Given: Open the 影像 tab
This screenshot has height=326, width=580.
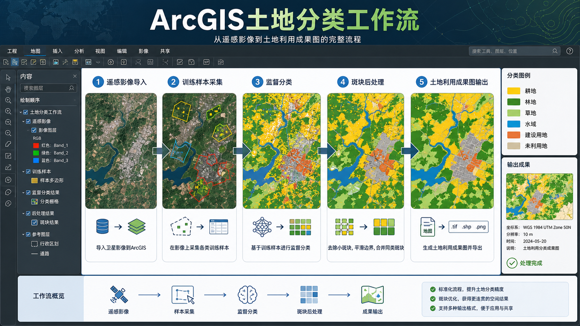Looking at the screenshot, I should (x=144, y=51).
